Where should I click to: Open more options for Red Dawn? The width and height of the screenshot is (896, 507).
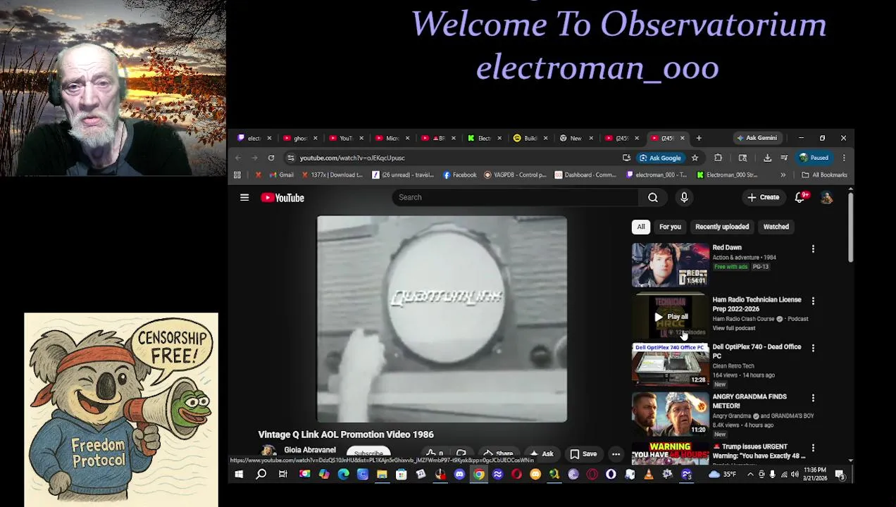point(813,249)
